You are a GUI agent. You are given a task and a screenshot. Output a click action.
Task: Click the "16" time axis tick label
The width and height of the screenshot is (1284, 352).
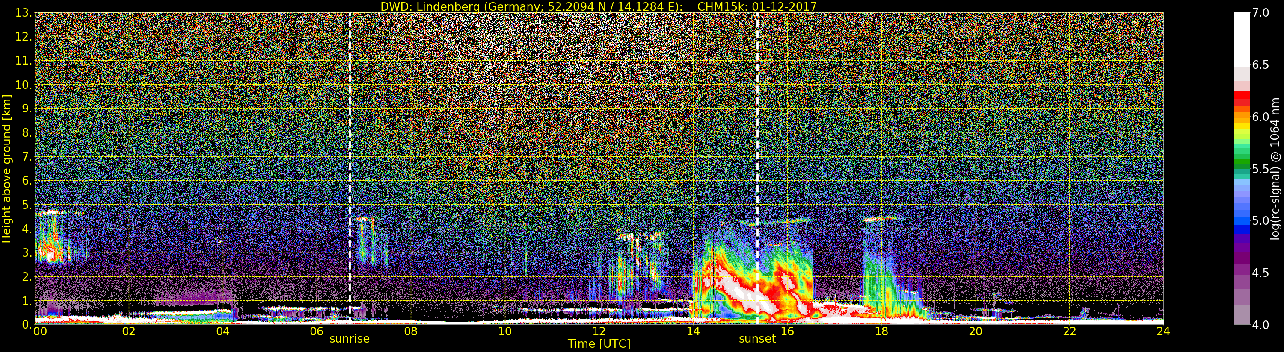(787, 331)
